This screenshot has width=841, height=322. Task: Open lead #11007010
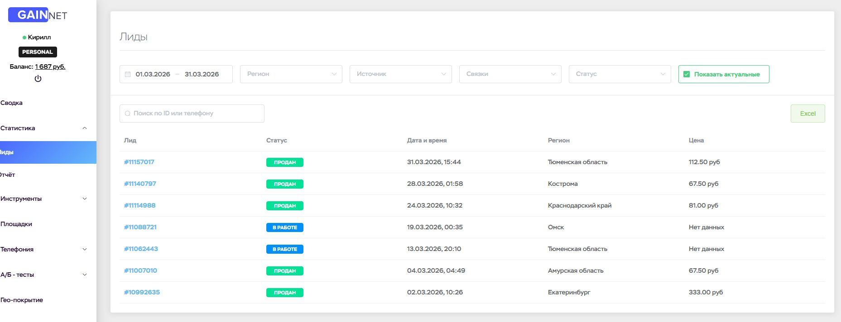point(140,270)
